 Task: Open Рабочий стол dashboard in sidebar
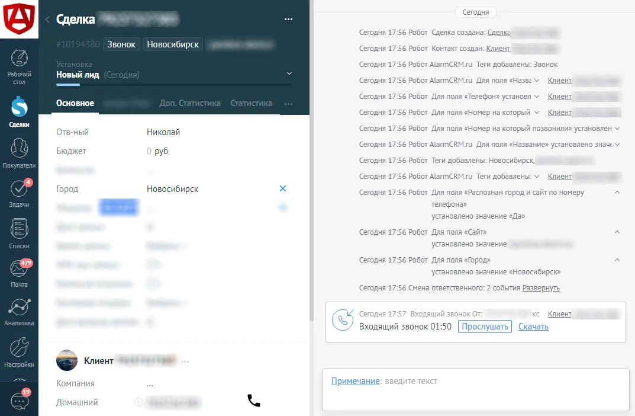(x=20, y=65)
